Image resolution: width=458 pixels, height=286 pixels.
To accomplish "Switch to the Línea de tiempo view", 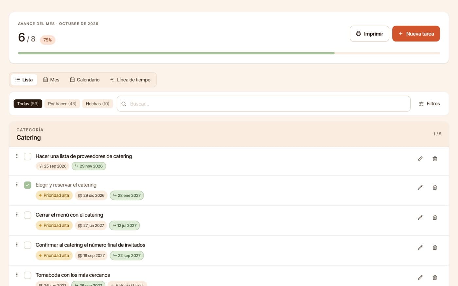I will (x=130, y=80).
